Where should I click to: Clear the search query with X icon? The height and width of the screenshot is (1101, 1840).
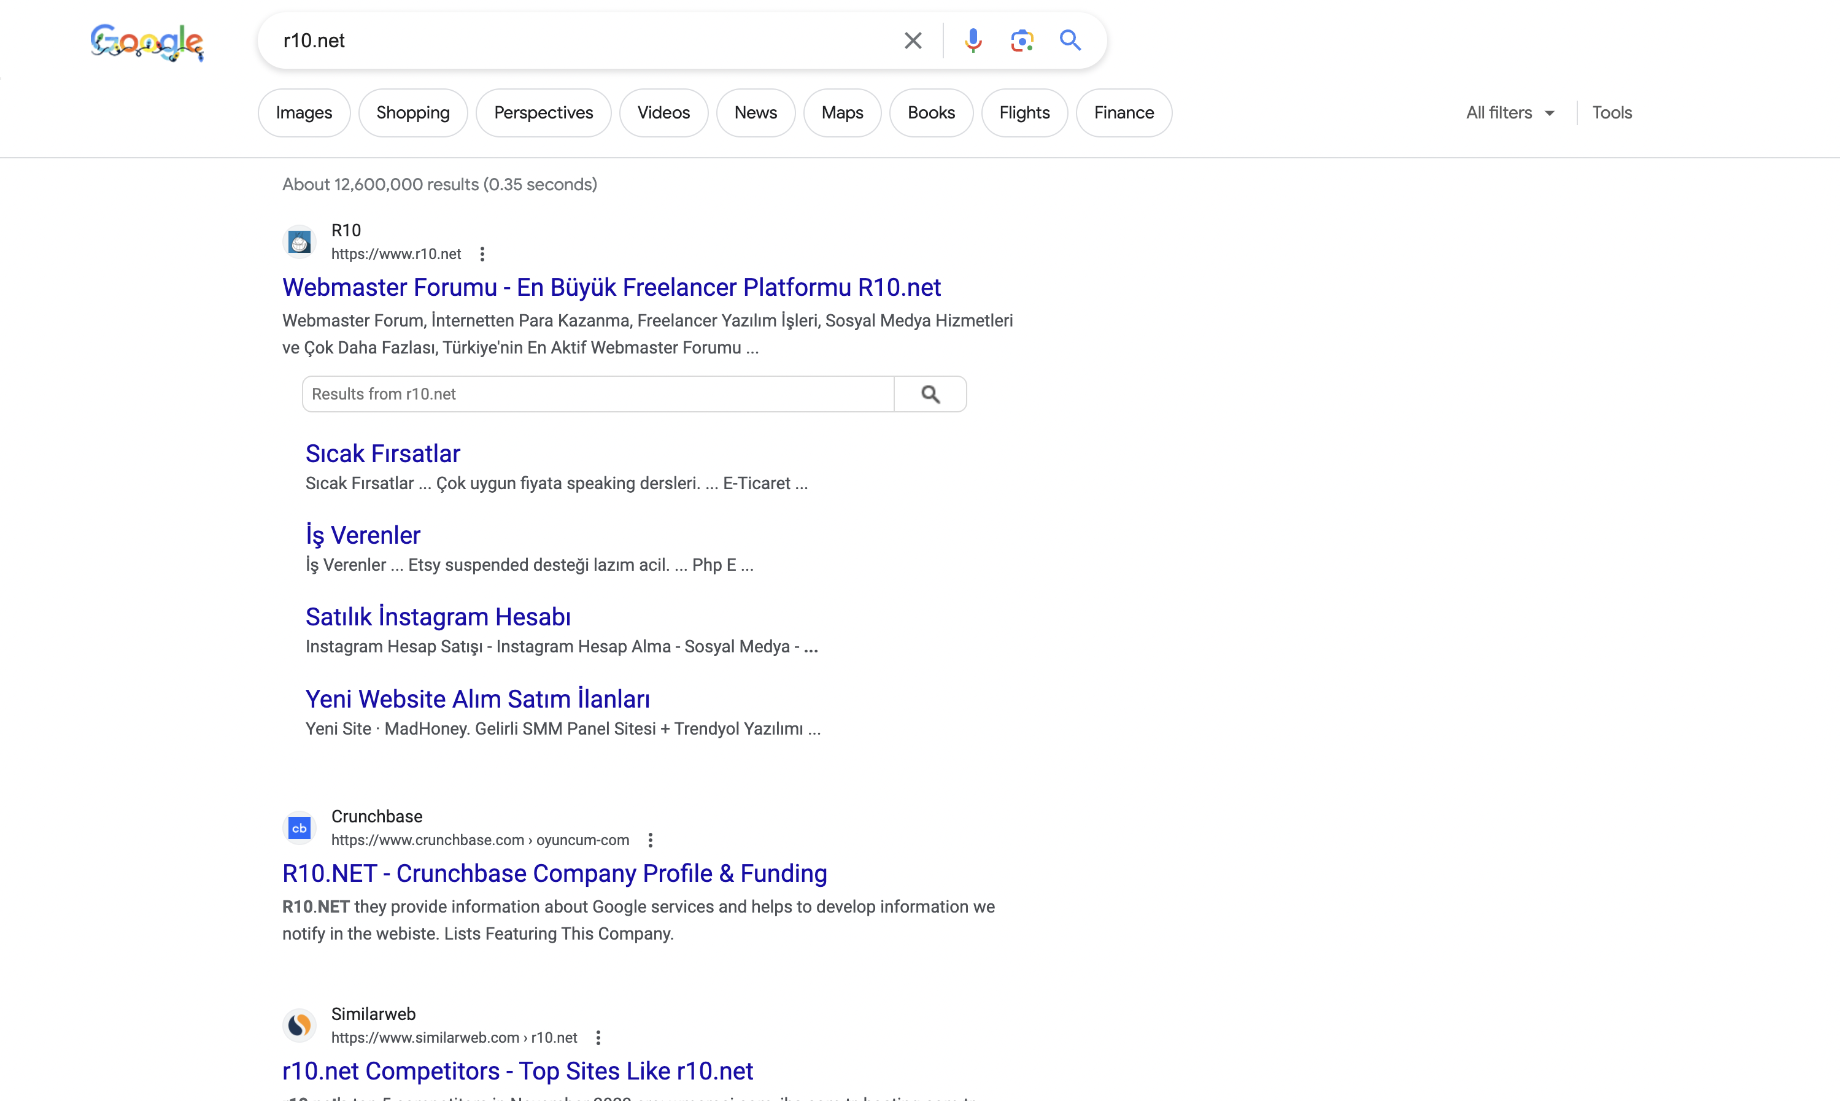coord(913,40)
